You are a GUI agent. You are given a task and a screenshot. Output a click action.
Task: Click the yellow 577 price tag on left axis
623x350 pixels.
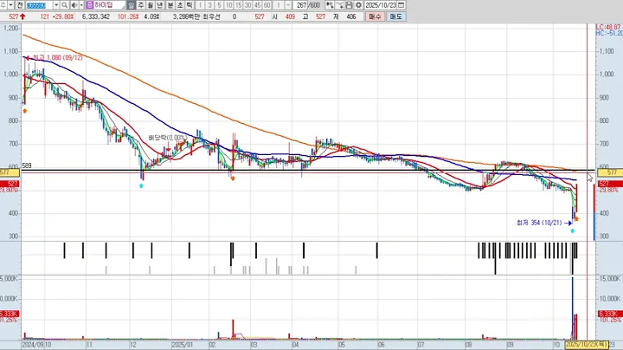[x=10, y=172]
